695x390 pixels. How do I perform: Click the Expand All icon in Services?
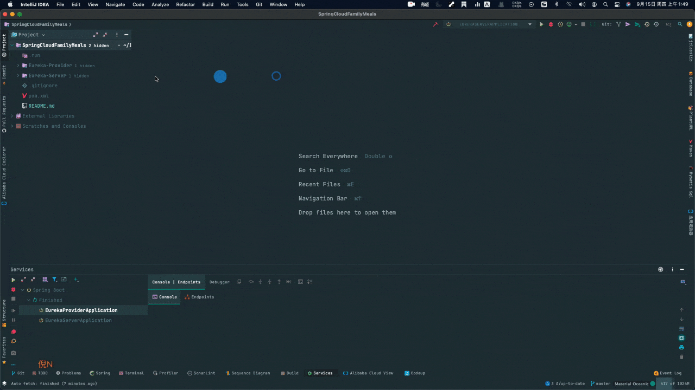(23, 279)
